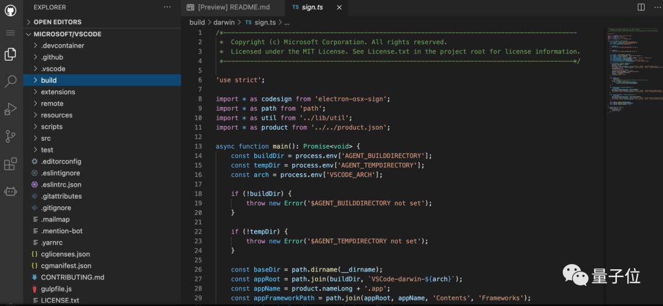Click '$AGENT_TEMPDIRECTORY not set' error string

(x=366, y=241)
